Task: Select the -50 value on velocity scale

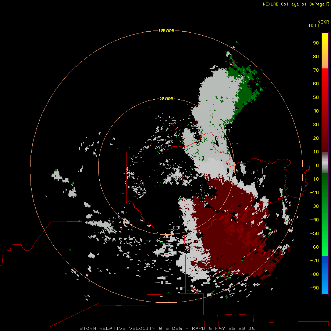Action: pos(314,234)
